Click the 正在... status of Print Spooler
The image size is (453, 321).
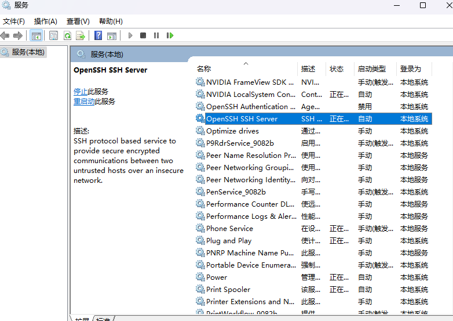tap(339, 290)
